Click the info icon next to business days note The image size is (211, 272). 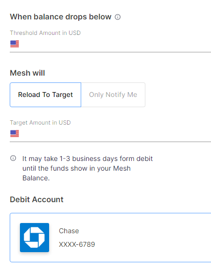click(13, 158)
